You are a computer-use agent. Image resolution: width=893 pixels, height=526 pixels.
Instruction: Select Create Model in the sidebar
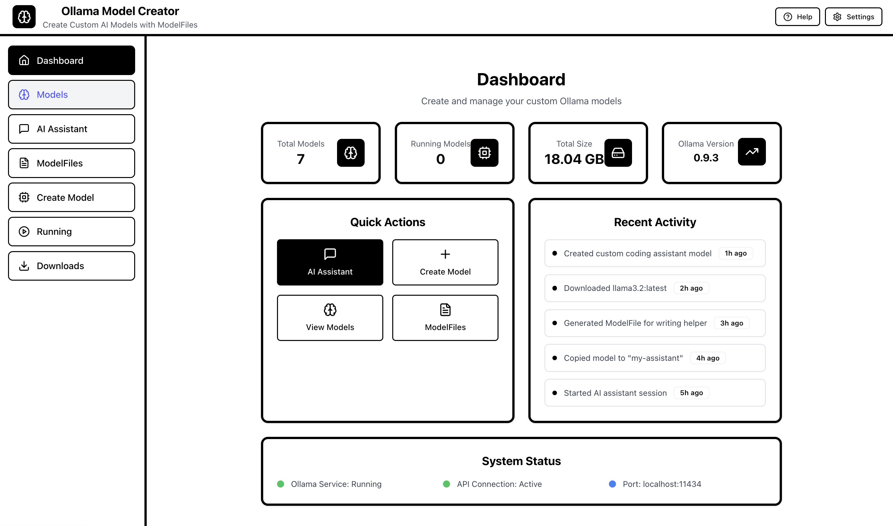coord(71,198)
